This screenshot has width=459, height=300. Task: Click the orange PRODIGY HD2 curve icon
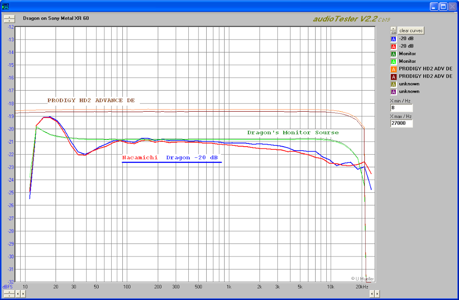(394, 70)
